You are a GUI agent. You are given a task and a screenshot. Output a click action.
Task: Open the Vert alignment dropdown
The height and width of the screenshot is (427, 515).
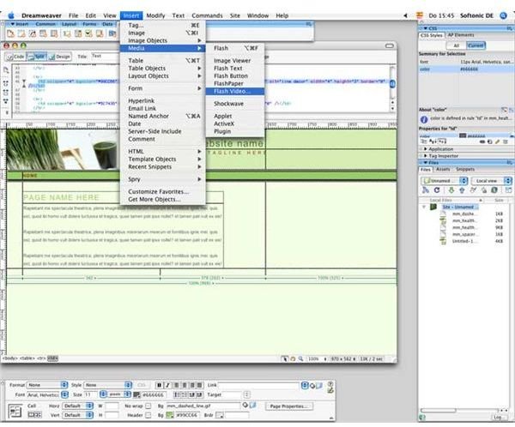(x=77, y=415)
